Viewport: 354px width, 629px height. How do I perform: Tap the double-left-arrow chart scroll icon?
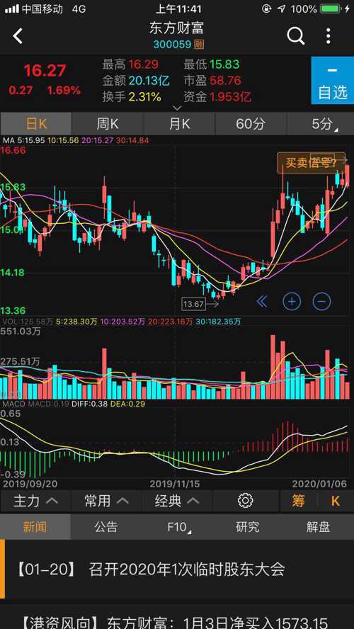(261, 301)
